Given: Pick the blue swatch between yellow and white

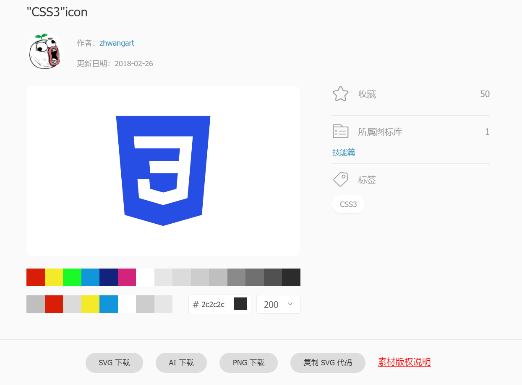Looking at the screenshot, I should [x=109, y=304].
